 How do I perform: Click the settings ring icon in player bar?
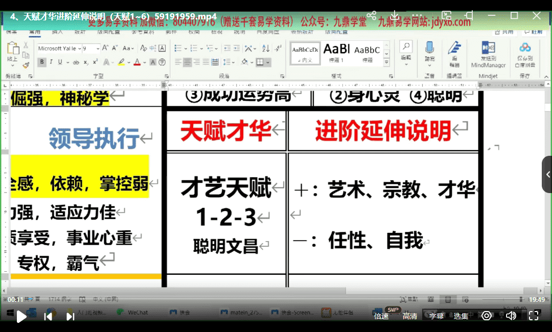[487, 316]
